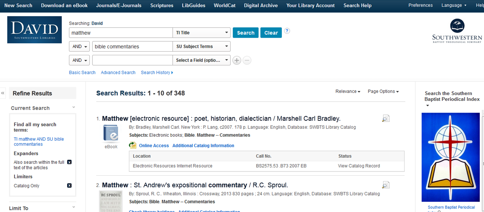The height and width of the screenshot is (212, 484).
Task: Open the Language dropdown menu
Action: pos(454,5)
